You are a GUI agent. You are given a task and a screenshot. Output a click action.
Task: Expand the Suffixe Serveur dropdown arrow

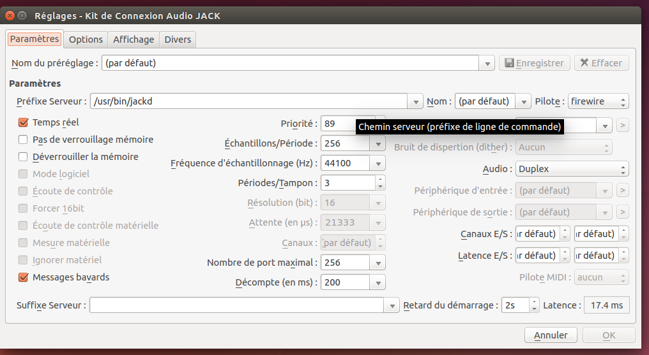pos(392,305)
